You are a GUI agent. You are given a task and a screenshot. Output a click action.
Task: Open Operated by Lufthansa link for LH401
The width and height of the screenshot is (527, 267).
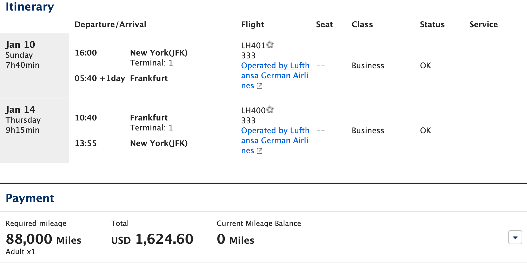275,75
